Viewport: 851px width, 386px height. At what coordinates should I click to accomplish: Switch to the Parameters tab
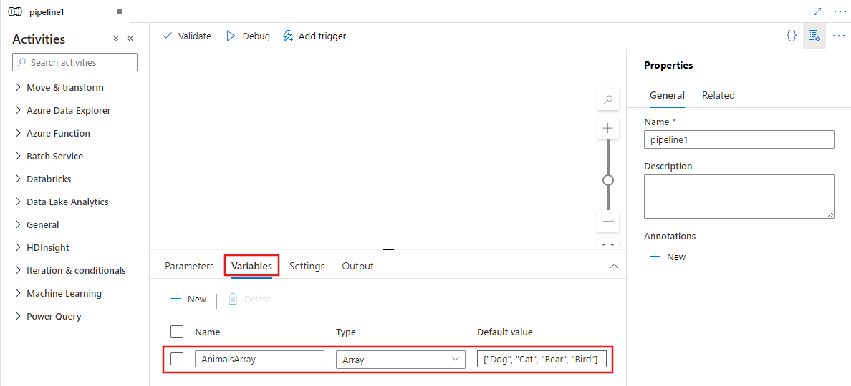click(x=189, y=266)
